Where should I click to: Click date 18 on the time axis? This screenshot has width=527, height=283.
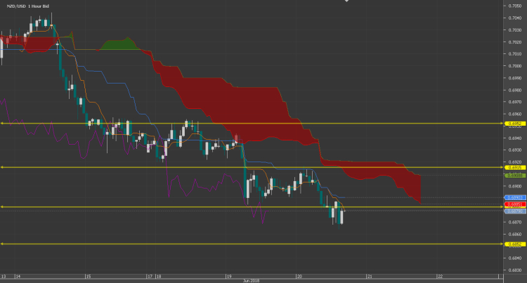coord(159,277)
